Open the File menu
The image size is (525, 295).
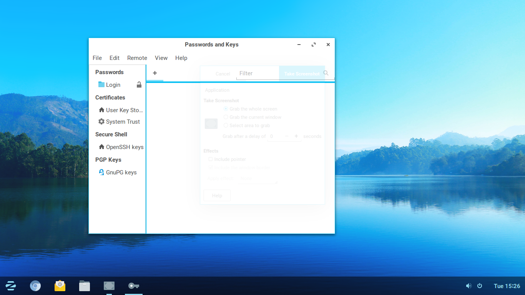(97, 58)
